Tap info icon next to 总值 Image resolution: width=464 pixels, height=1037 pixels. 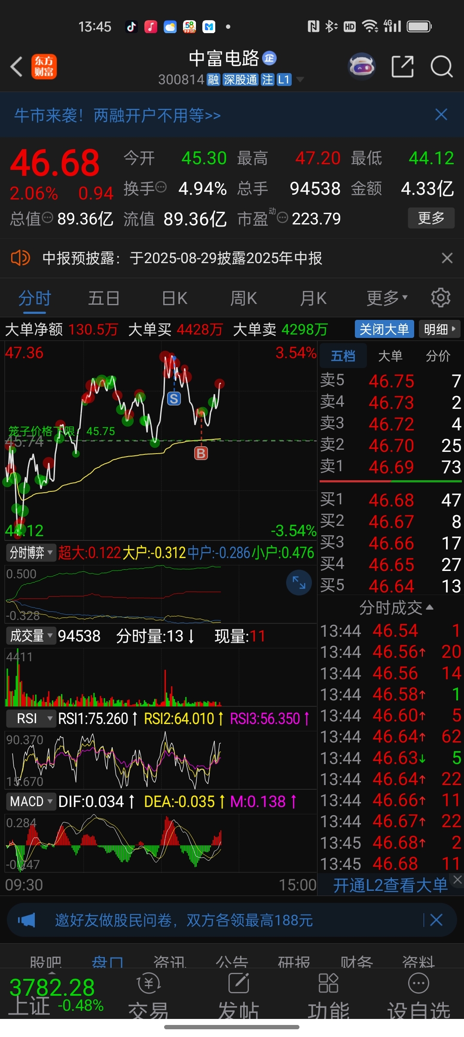[x=47, y=218]
